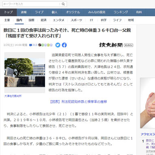Open the 【図表】刑法犯認知件数と検挙率の推移 link

[x=78, y=101]
